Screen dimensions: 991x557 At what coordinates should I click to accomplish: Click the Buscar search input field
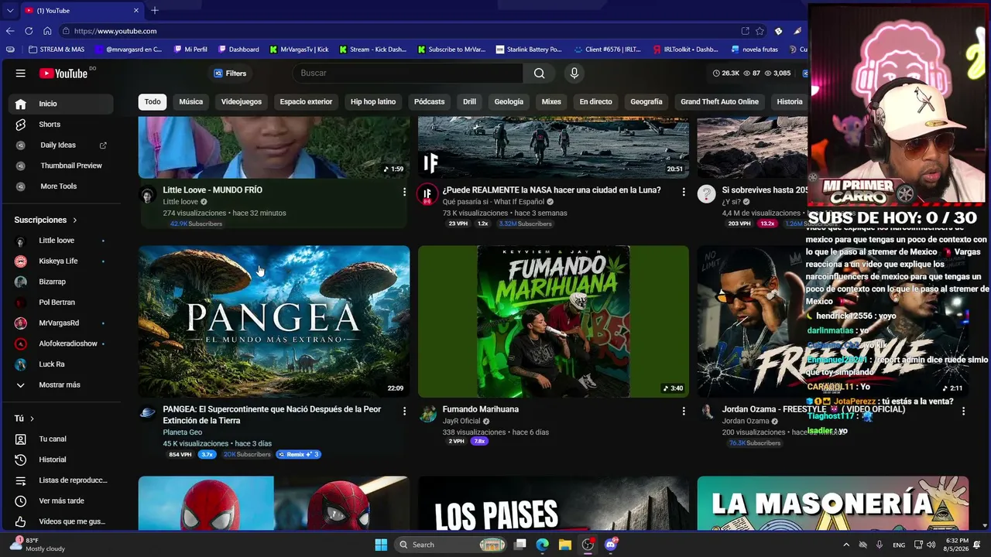pyautogui.click(x=408, y=73)
